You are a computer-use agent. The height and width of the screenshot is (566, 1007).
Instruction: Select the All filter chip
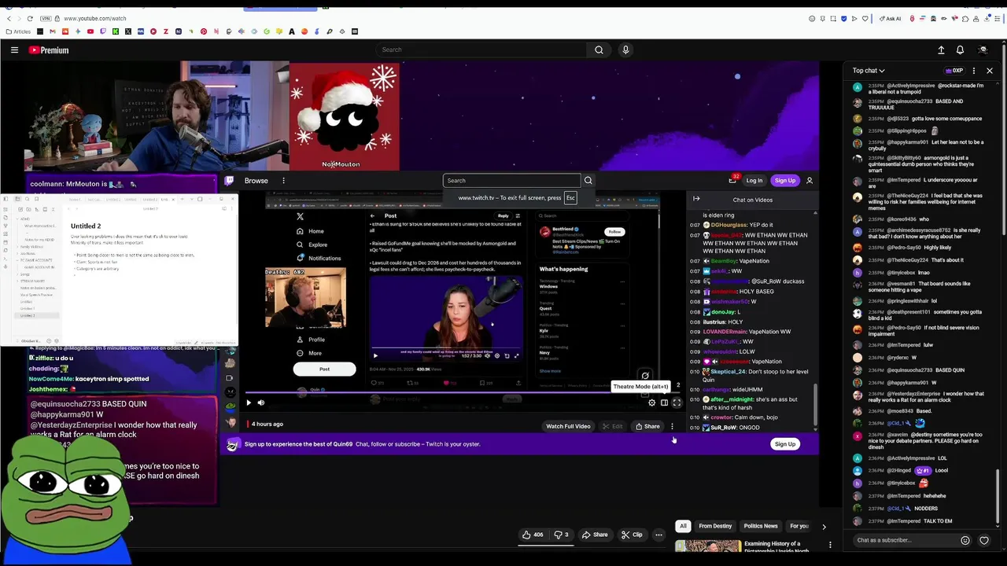pos(683,526)
